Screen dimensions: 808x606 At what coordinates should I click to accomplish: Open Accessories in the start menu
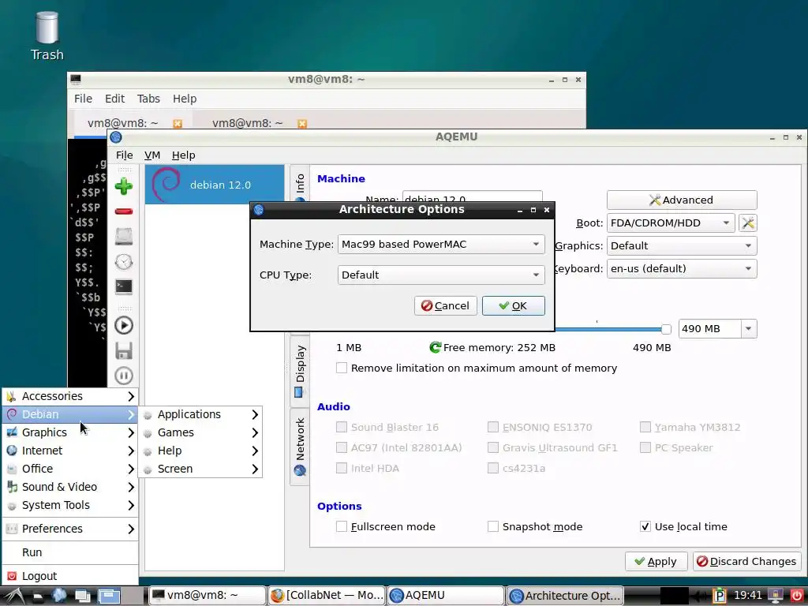(x=70, y=396)
